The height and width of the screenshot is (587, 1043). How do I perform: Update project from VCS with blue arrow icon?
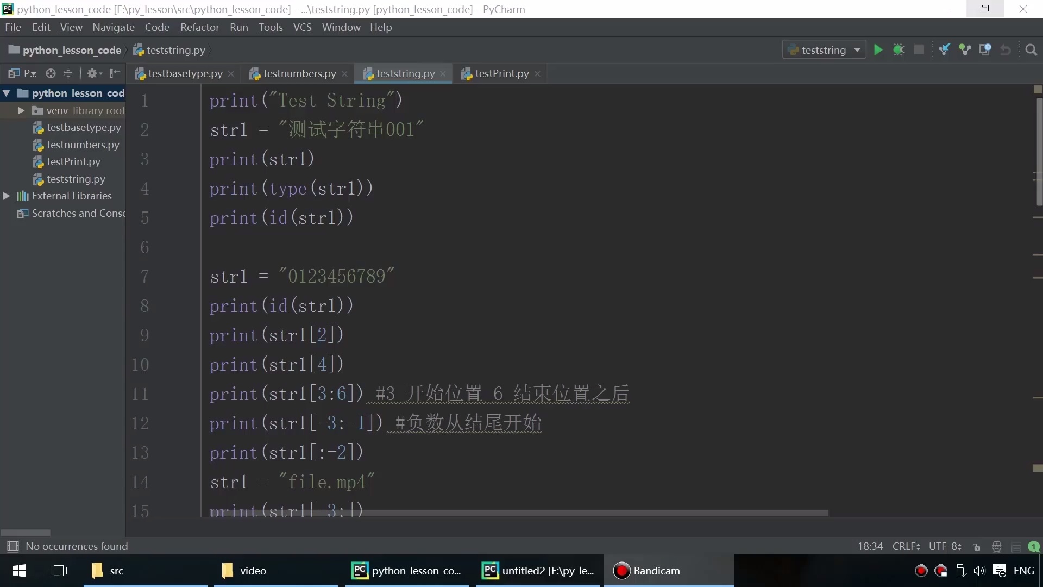tap(944, 49)
